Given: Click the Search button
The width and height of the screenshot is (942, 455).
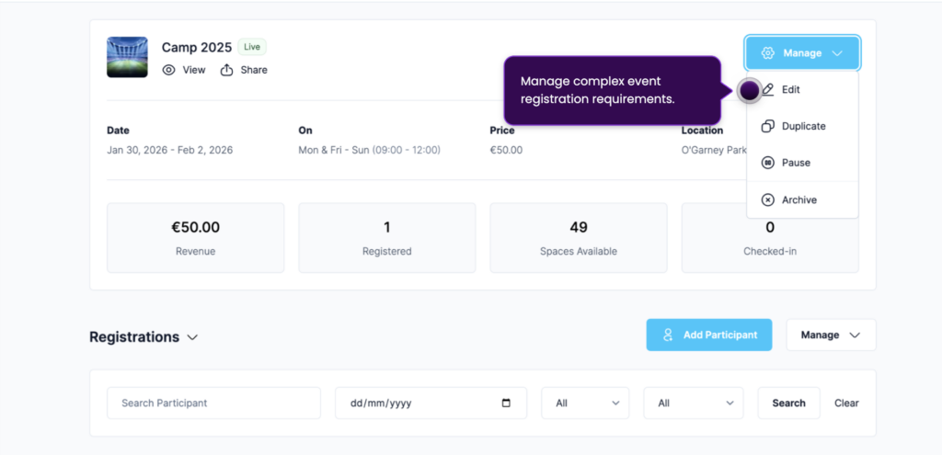Looking at the screenshot, I should [788, 403].
